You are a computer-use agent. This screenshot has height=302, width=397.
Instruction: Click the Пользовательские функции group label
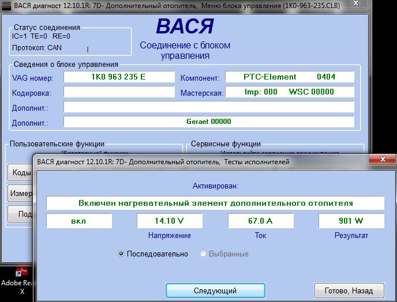point(57,144)
